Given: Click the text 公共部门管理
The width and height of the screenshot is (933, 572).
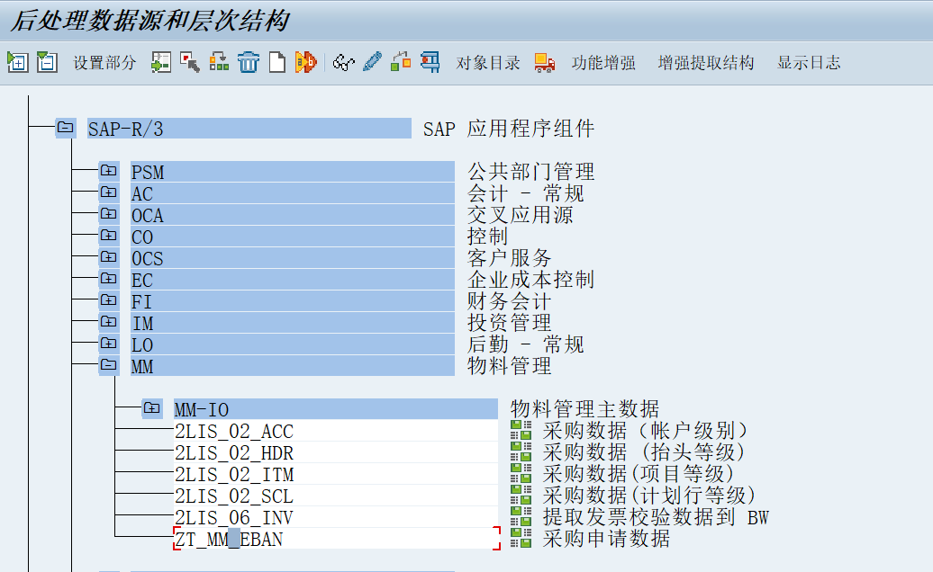Looking at the screenshot, I should click(x=530, y=172).
